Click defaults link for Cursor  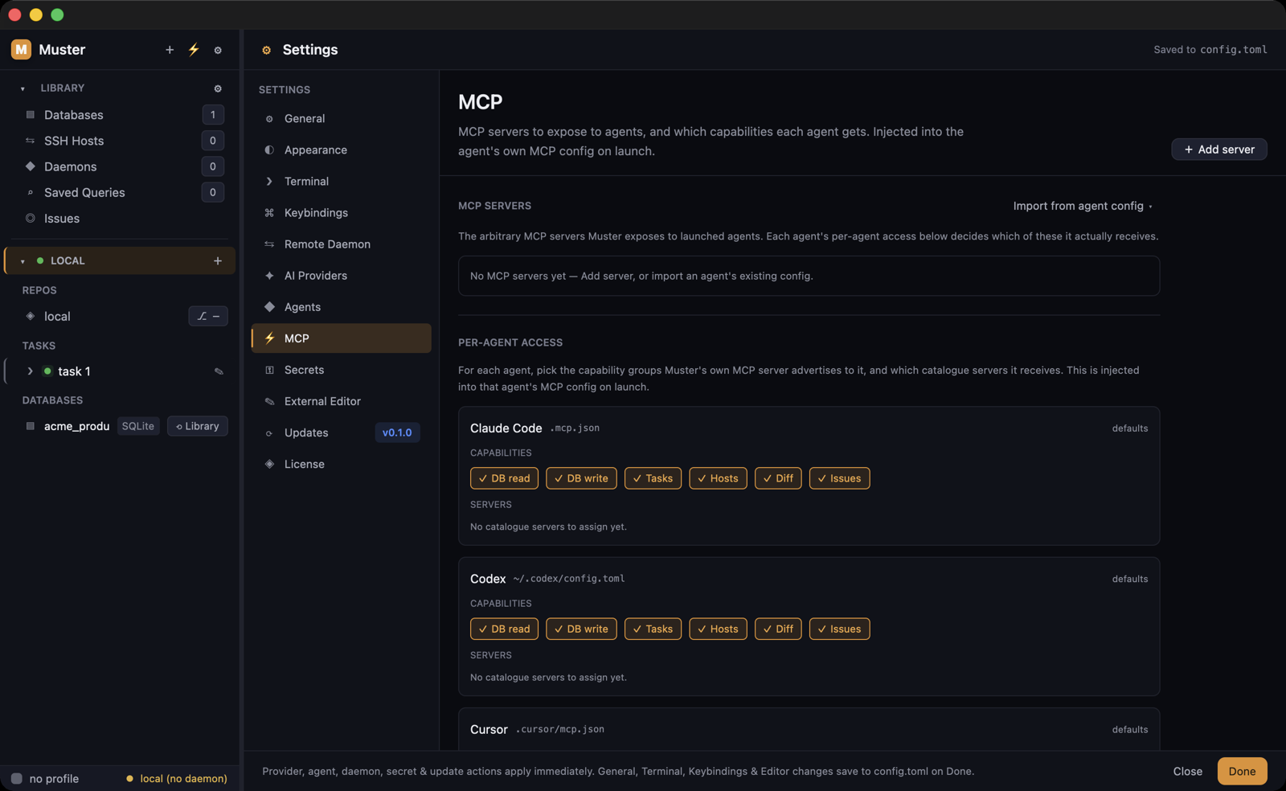(x=1129, y=730)
